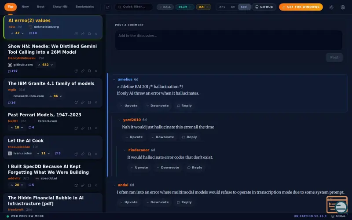This screenshot has width=352, height=220.
Task: Click GET FOR WINDOWS download button
Action: [x=301, y=7]
